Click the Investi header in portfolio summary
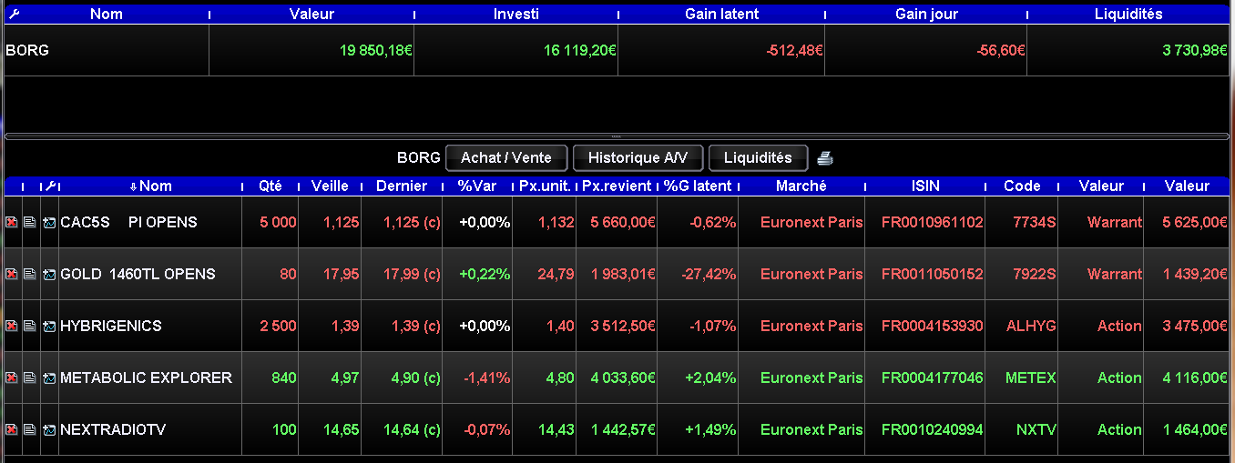The image size is (1235, 463). pyautogui.click(x=515, y=15)
